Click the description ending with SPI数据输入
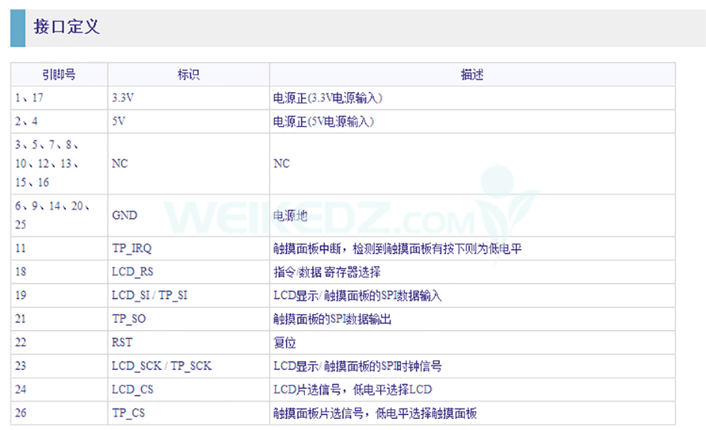 click(358, 296)
